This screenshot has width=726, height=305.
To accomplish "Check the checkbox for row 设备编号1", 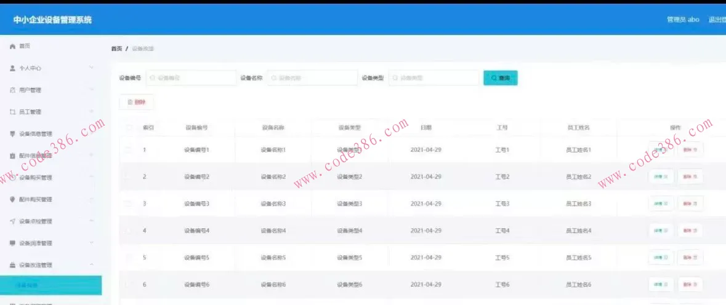I will click(129, 149).
